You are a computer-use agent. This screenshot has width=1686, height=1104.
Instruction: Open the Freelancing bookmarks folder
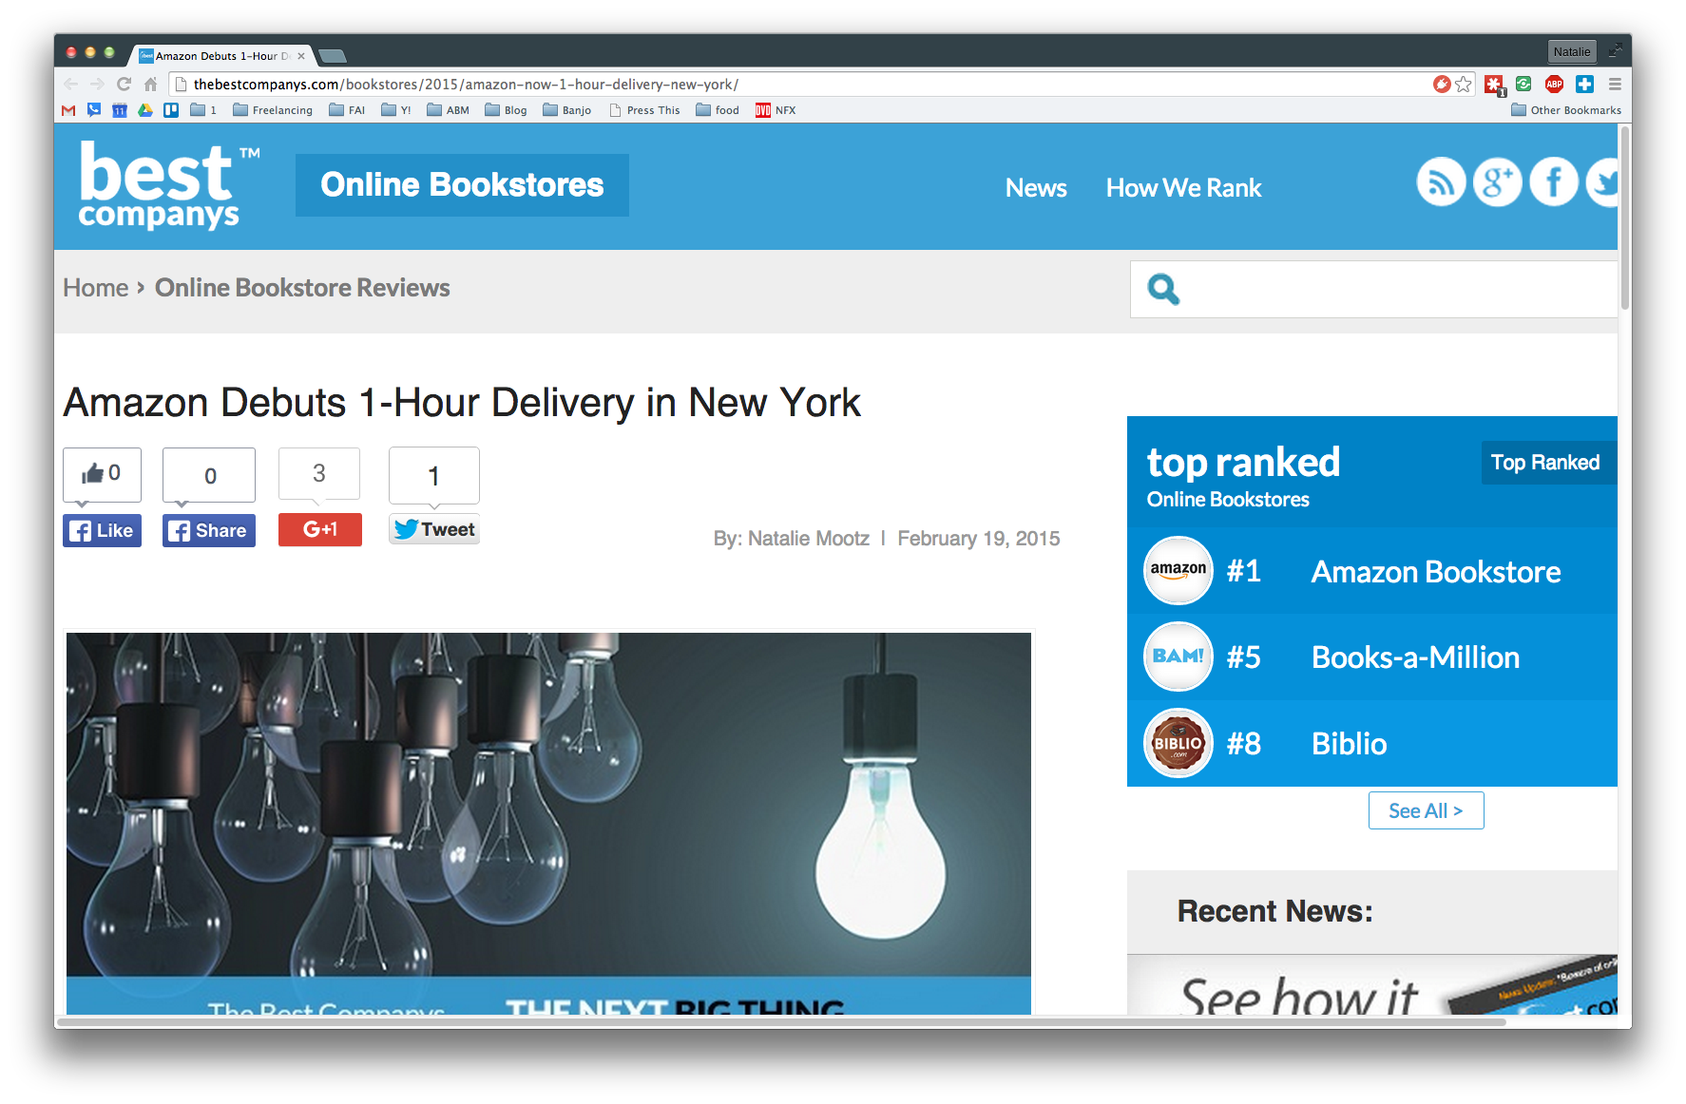coord(273,110)
